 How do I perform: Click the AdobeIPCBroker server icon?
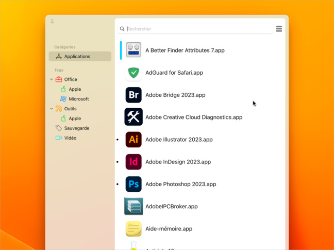click(x=133, y=206)
